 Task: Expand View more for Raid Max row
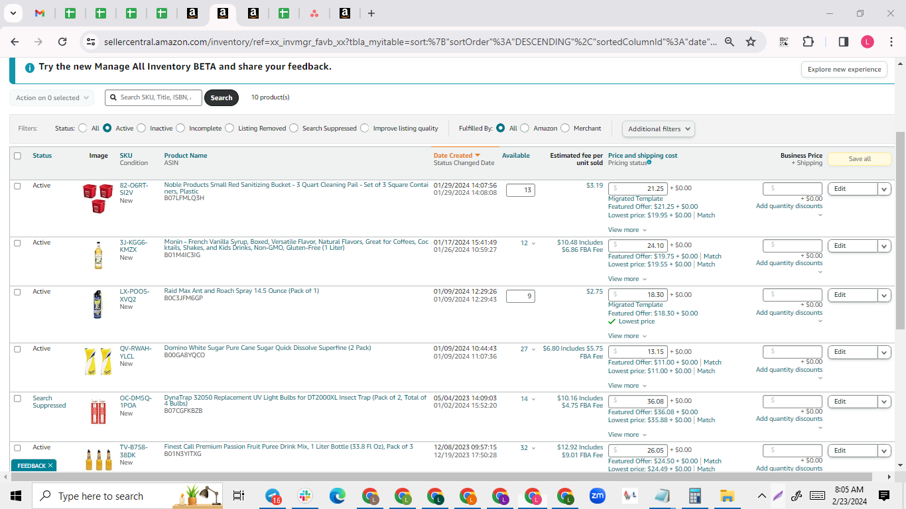click(x=626, y=336)
